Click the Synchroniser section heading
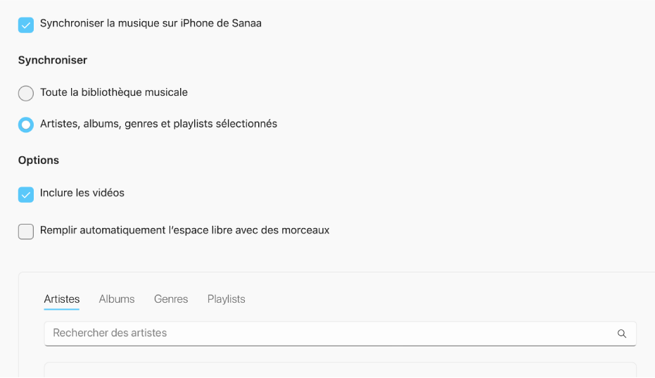The width and height of the screenshot is (655, 378). 53,61
